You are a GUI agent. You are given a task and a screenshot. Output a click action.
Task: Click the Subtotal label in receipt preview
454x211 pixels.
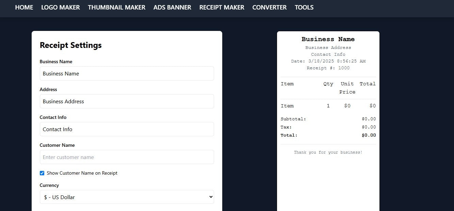(x=293, y=119)
